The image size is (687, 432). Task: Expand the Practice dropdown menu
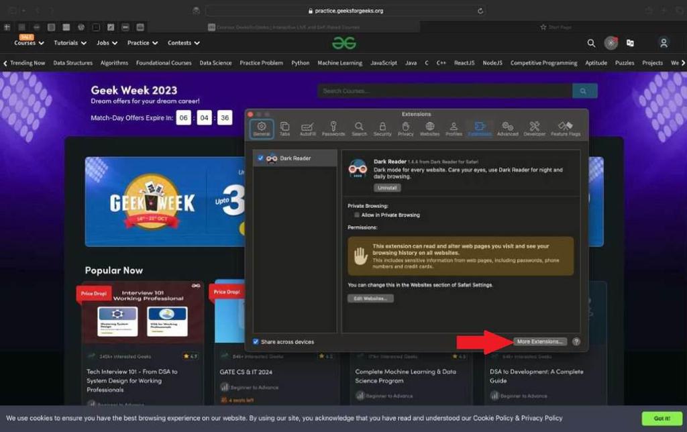pyautogui.click(x=142, y=43)
